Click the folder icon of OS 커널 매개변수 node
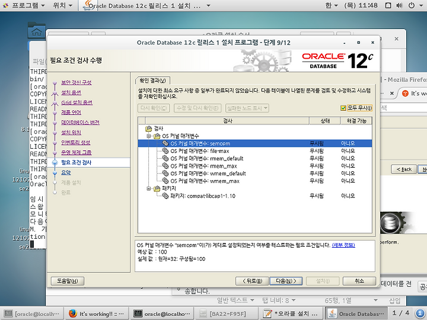 [157, 136]
